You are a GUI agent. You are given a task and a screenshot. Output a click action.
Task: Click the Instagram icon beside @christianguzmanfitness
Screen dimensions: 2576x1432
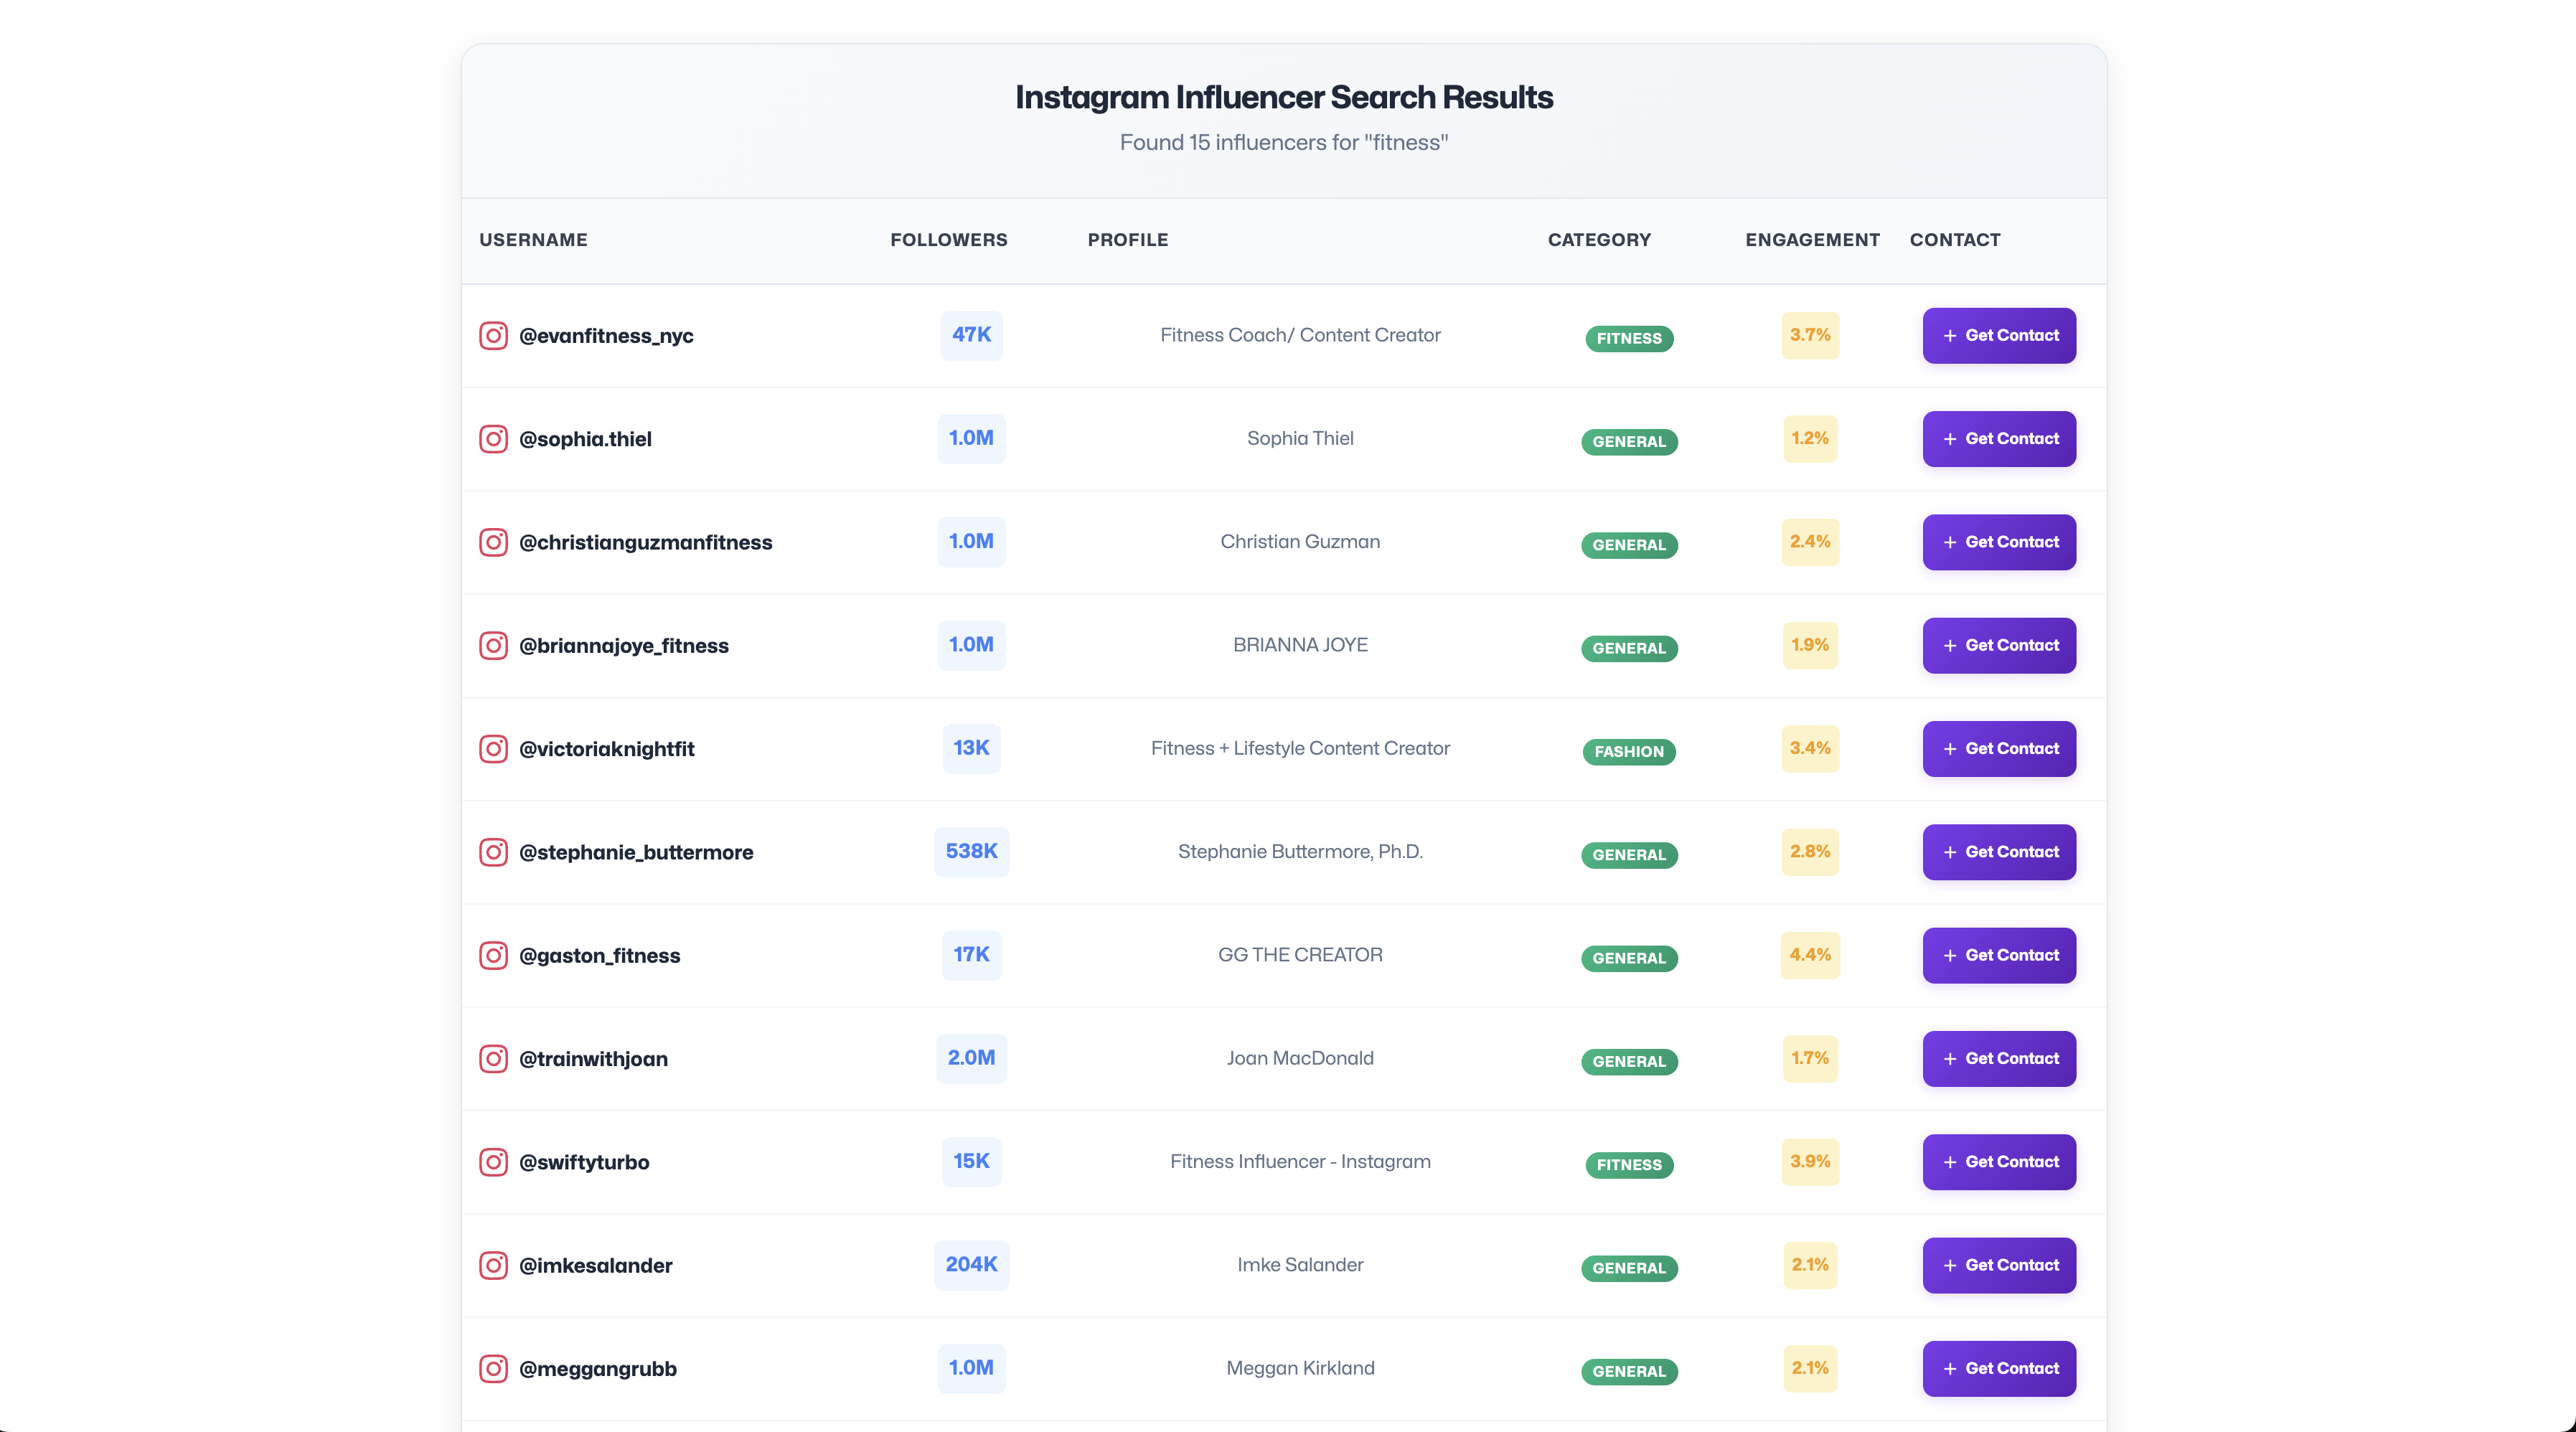493,542
